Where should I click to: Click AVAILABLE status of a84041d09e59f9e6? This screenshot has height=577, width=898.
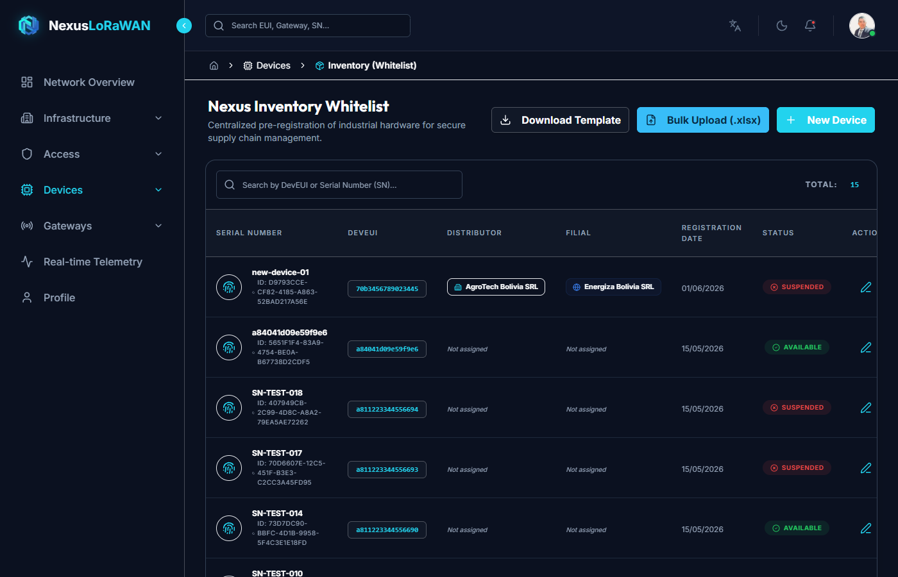click(x=797, y=347)
